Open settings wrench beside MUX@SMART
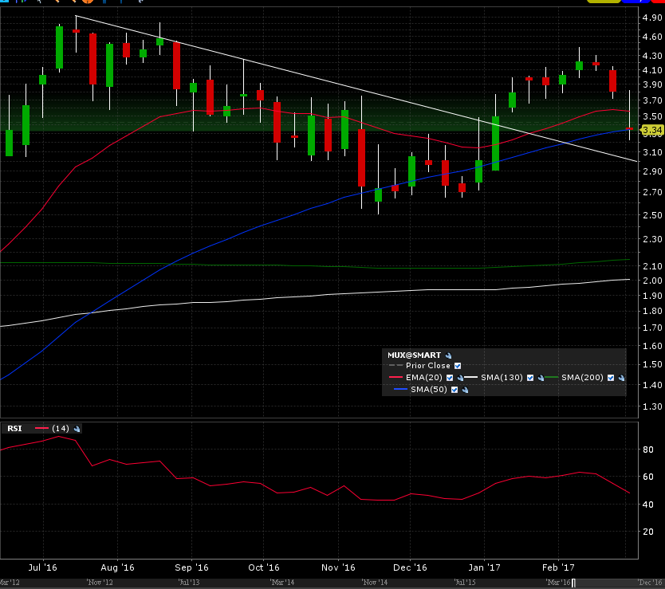The image size is (665, 589). click(449, 355)
